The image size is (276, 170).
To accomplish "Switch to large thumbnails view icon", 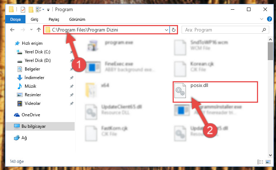I will [x=268, y=162].
